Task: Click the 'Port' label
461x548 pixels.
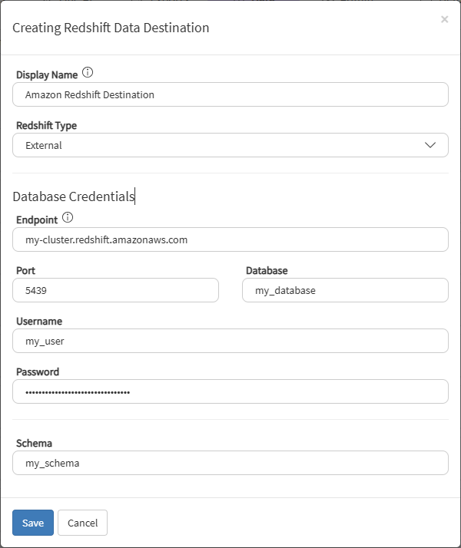Action: pyautogui.click(x=25, y=270)
